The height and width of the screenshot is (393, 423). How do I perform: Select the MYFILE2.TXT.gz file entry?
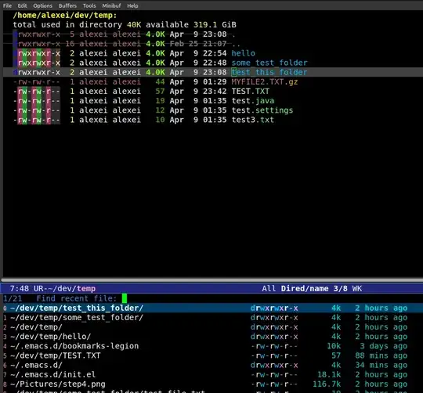[x=265, y=81]
